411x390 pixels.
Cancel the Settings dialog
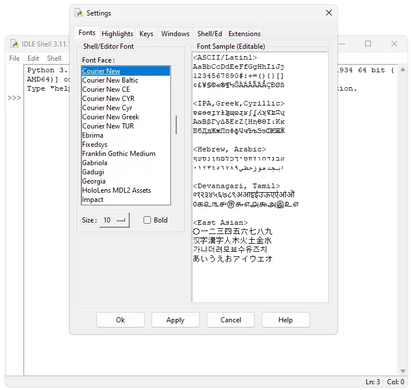230,320
